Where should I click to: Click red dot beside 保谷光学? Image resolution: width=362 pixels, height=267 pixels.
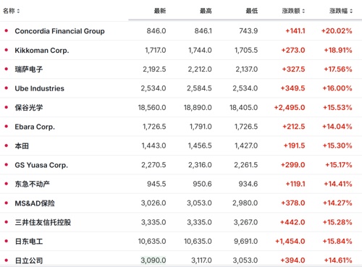7,107
